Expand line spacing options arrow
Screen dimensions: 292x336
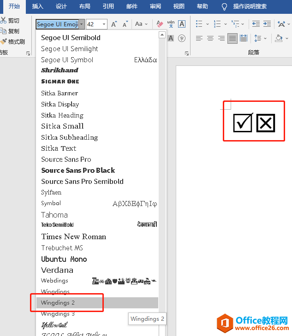pyautogui.click(x=265, y=38)
